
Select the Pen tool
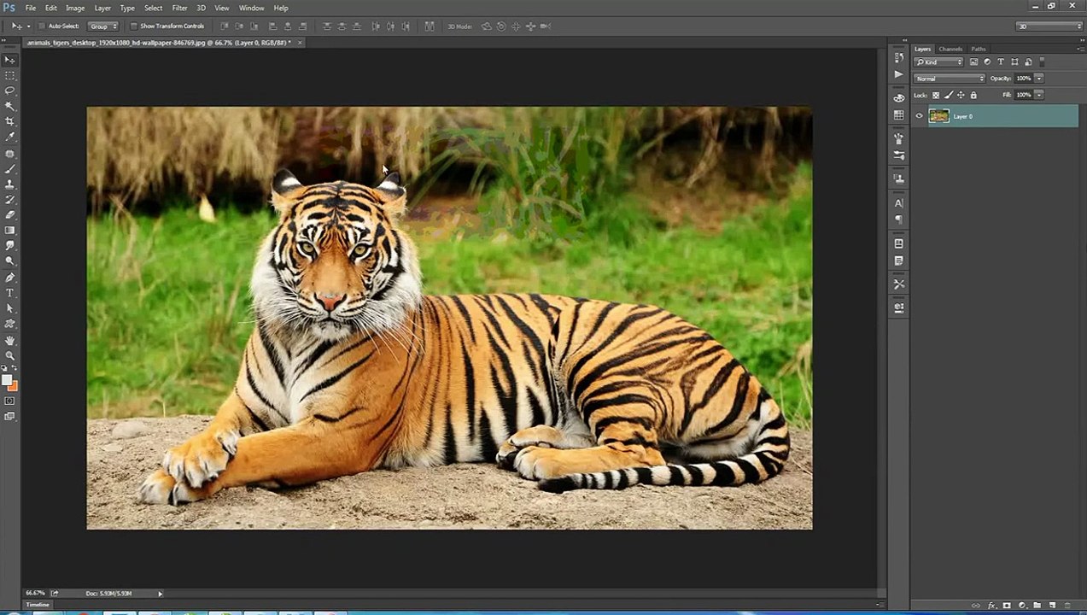click(9, 278)
